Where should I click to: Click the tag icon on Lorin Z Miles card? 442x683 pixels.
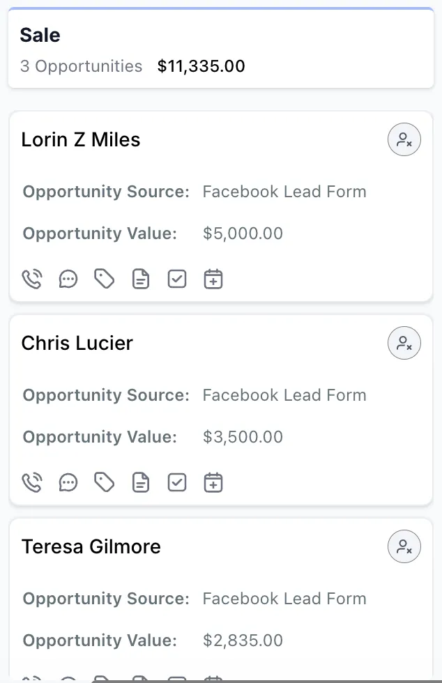[x=105, y=279]
